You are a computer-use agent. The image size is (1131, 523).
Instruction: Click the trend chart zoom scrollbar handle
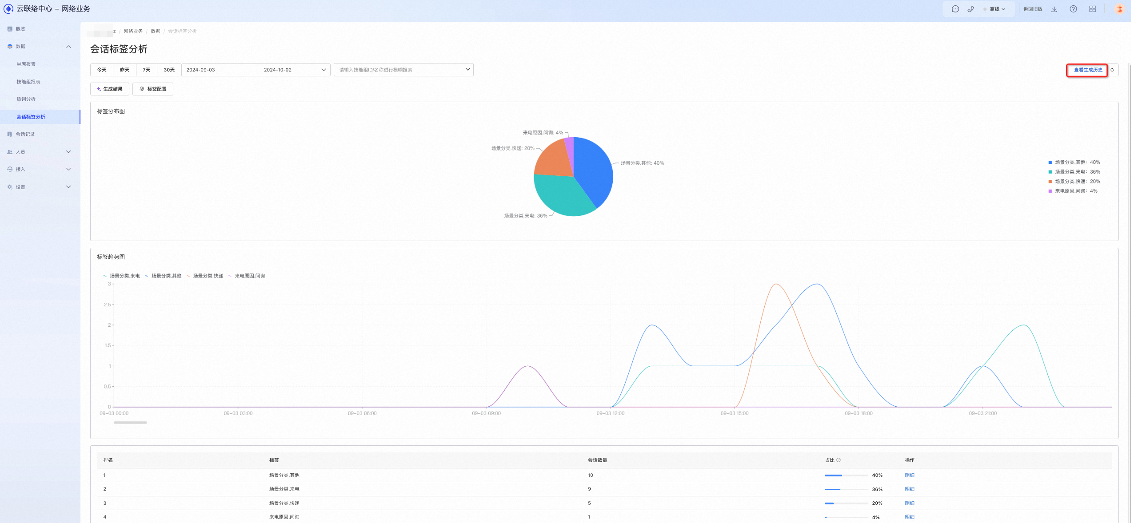pyautogui.click(x=130, y=423)
